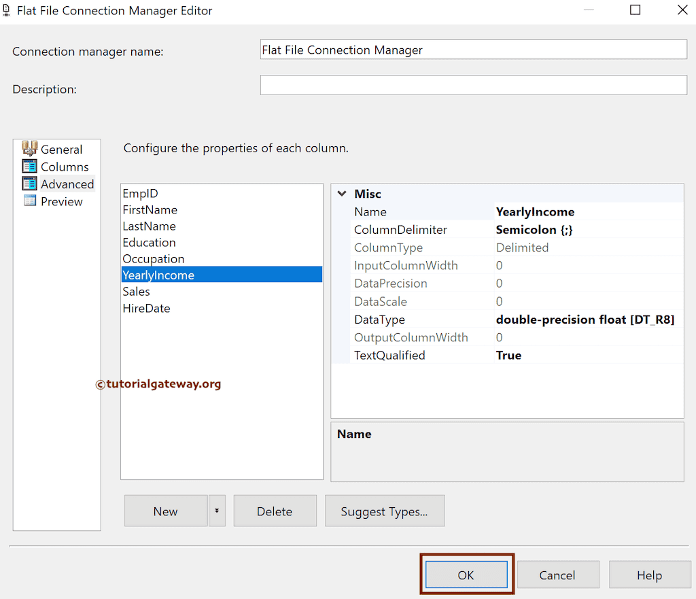Viewport: 696px width, 599px height.
Task: Open Help for this dialog
Action: point(650,575)
